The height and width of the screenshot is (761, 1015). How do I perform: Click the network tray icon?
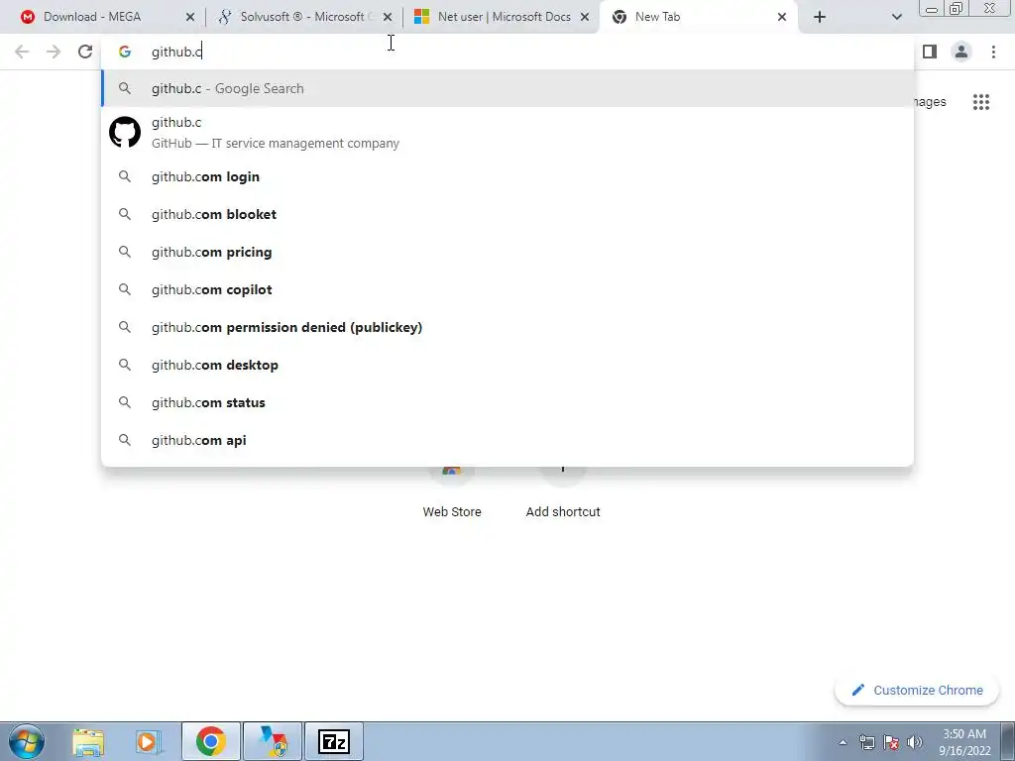(866, 742)
